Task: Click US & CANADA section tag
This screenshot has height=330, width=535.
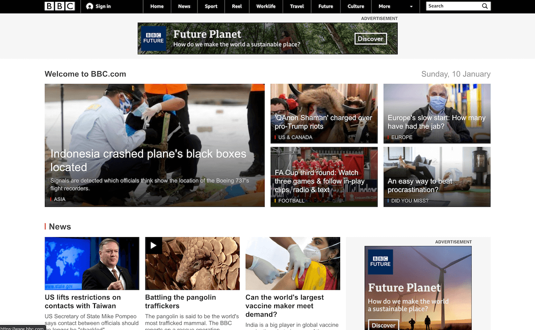Action: point(295,137)
